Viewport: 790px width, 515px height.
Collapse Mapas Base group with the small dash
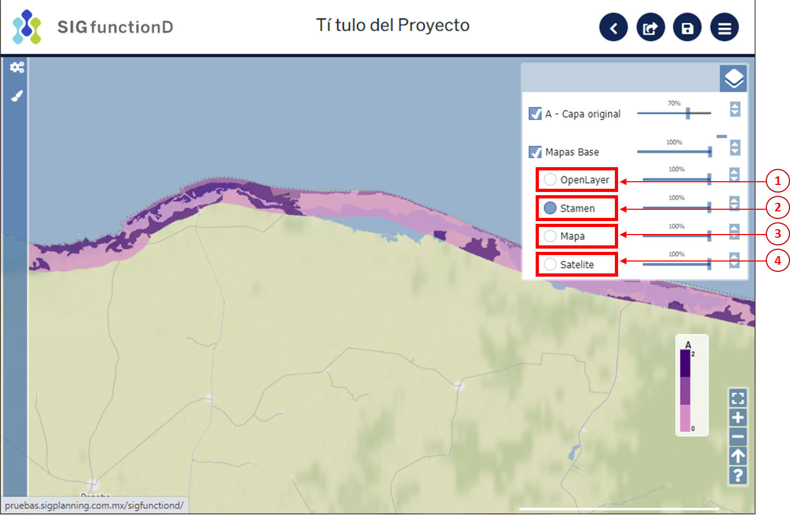(x=722, y=136)
